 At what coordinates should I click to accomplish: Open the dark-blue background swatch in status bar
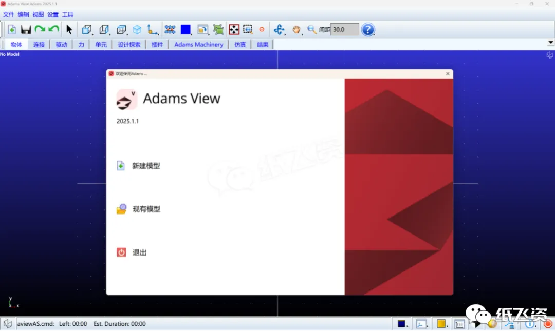pos(402,324)
